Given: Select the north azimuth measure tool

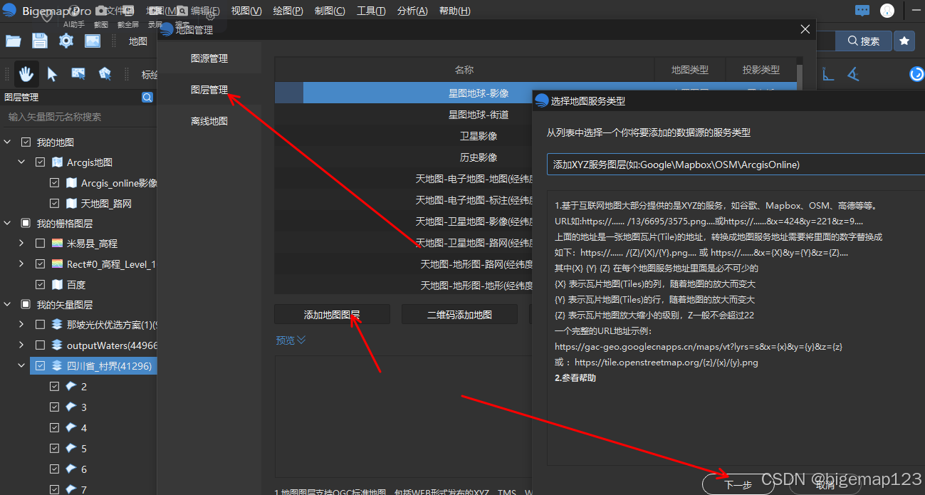Looking at the screenshot, I should [829, 74].
